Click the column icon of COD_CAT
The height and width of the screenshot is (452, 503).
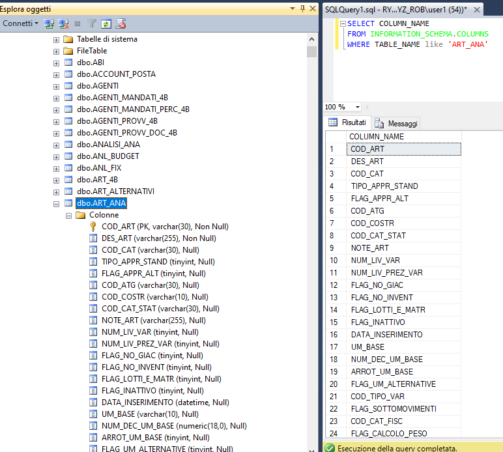[x=93, y=250]
